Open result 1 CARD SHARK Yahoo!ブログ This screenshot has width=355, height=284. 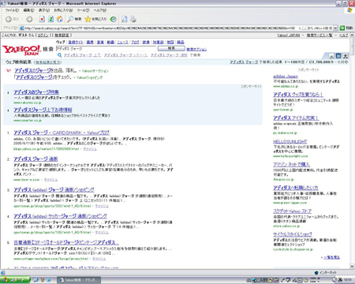coord(62,133)
